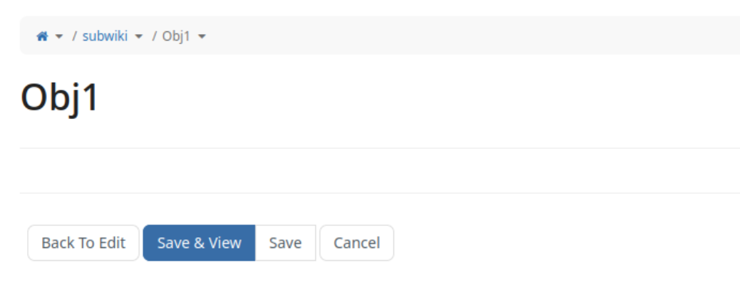740x285 pixels.
Task: Click the large Obj1 page title
Action: 60,98
